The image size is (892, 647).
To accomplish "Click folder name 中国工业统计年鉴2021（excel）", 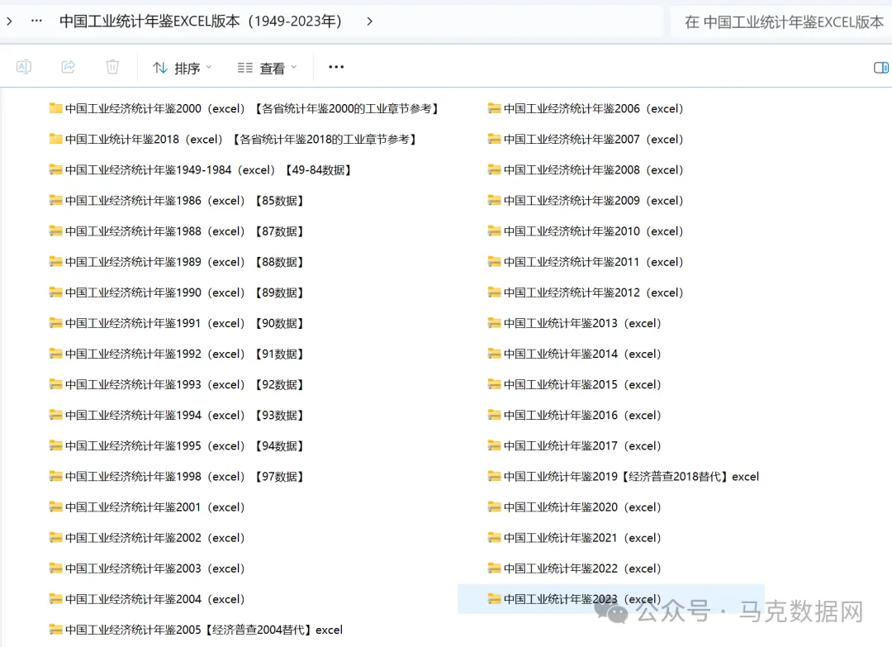I will (582, 538).
